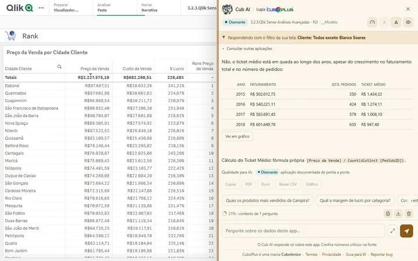The width and height of the screenshot is (418, 261).
Task: Click the Custo da Venda column header
Action: point(137,68)
